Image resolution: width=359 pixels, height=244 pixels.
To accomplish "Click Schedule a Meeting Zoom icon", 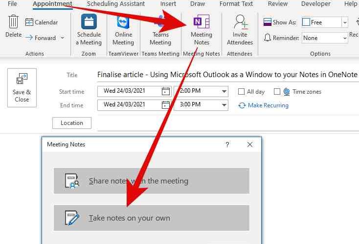I will point(89,21).
